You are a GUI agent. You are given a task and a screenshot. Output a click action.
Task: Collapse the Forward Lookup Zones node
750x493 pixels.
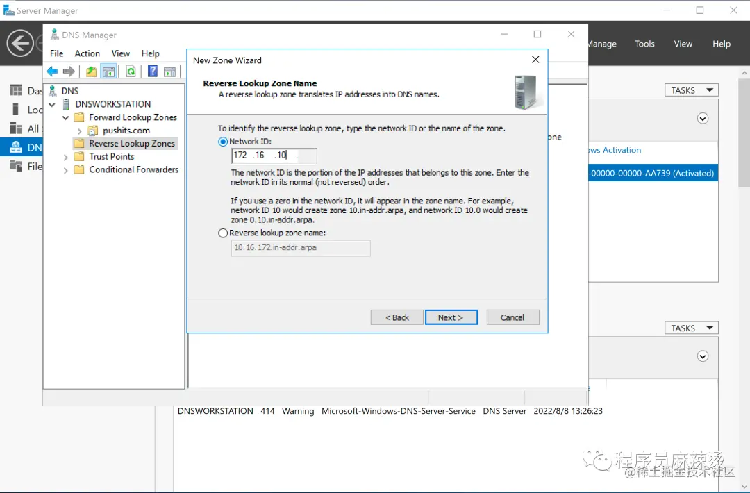click(x=65, y=117)
